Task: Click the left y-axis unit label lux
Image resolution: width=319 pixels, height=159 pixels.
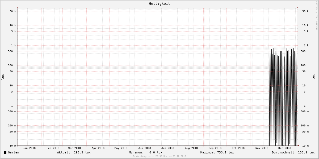Action: click(x=3, y=77)
